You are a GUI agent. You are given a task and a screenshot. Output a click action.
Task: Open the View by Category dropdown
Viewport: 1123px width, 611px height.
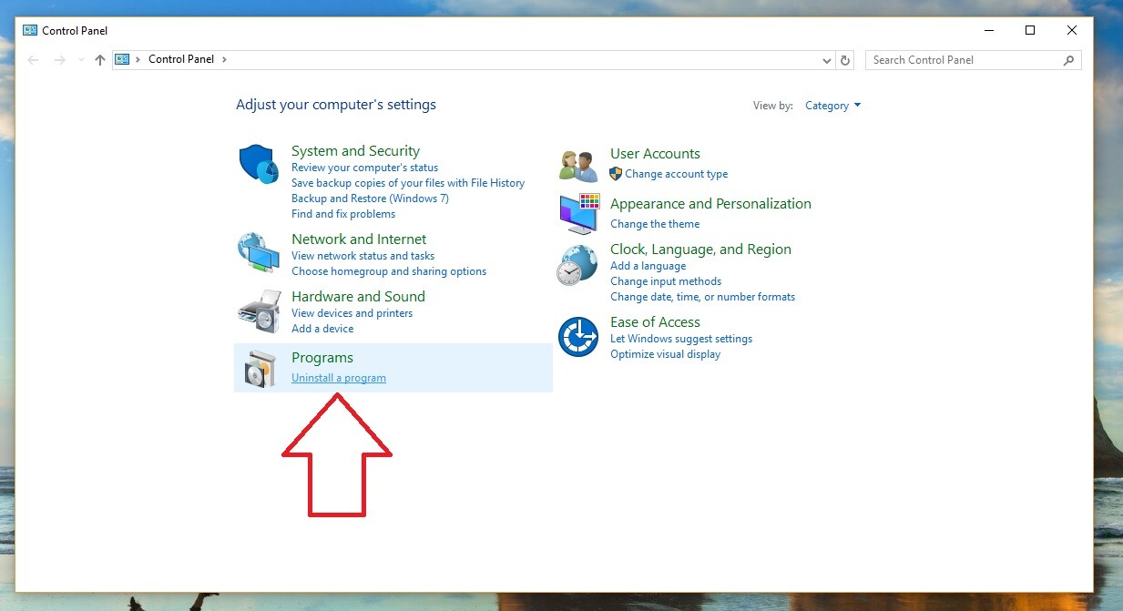832,106
